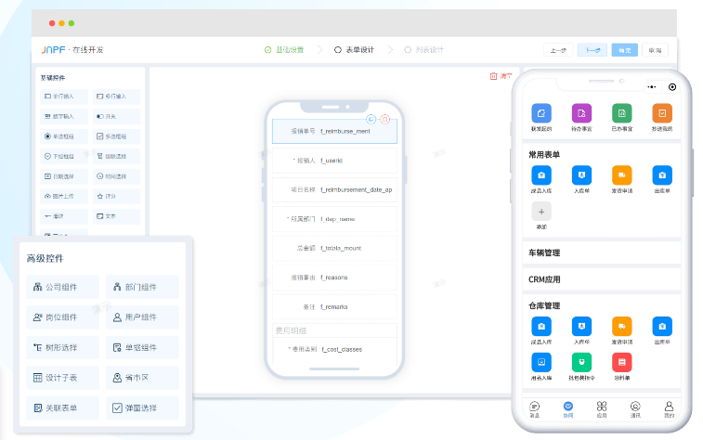Choose the 日期选择 date picker control
This screenshot has height=440, width=703.
coord(64,176)
